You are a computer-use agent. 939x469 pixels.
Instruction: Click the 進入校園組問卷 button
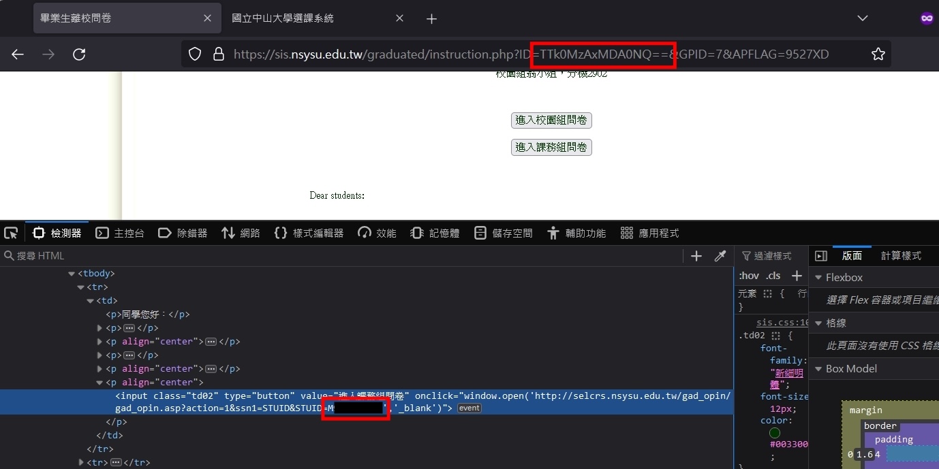551,120
